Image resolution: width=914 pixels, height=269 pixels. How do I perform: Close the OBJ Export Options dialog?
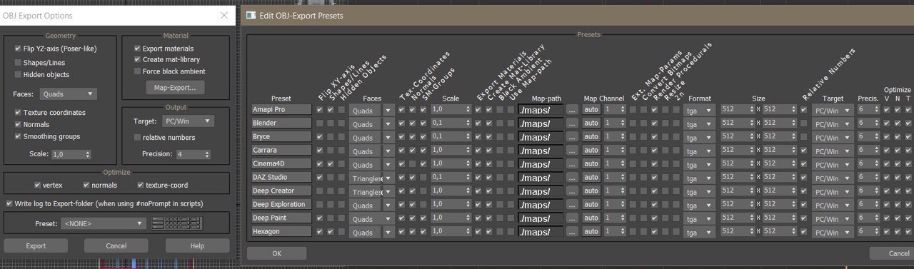point(224,15)
